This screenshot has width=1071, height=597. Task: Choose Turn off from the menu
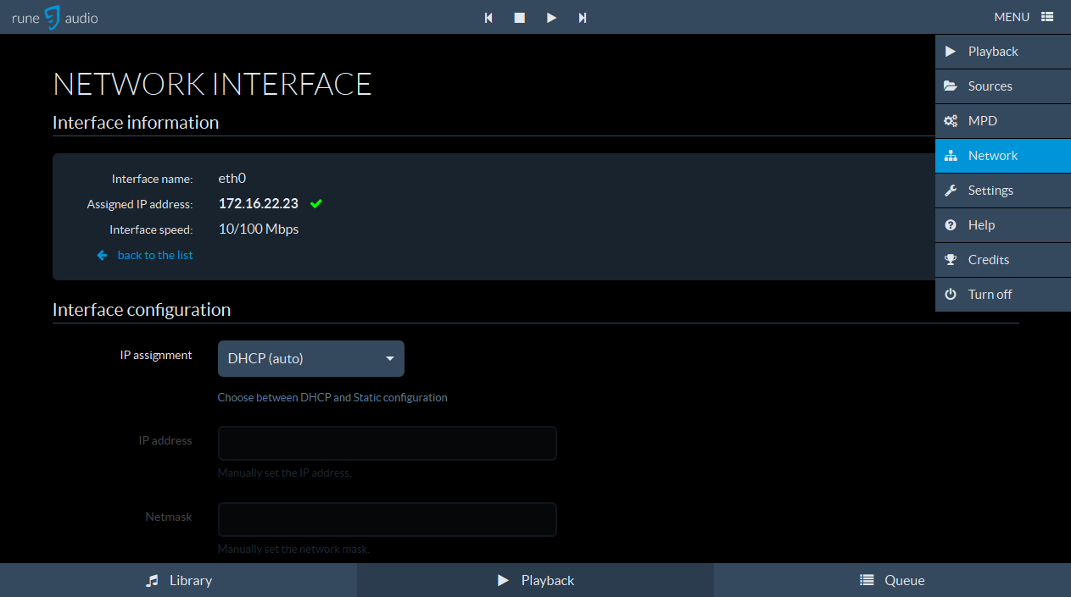tap(1003, 295)
